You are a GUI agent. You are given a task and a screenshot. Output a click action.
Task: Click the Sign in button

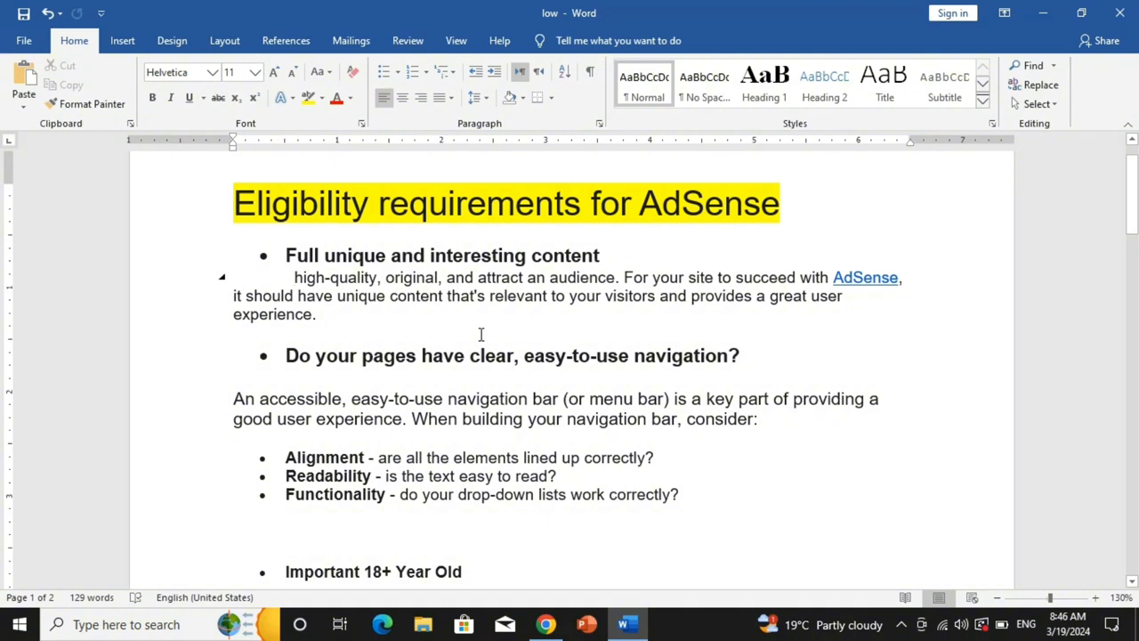tap(952, 13)
